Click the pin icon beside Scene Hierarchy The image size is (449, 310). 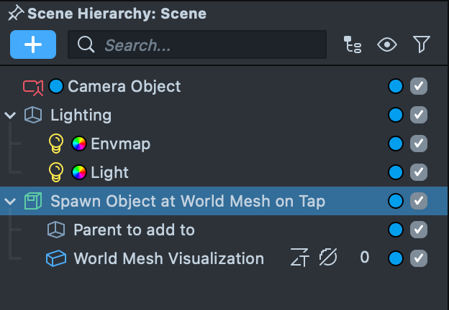pyautogui.click(x=15, y=14)
